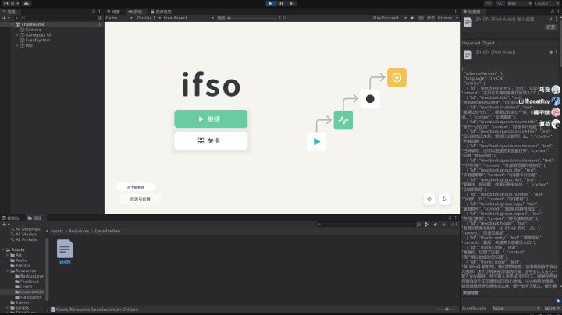This screenshot has width=562, height=315.
Task: Open the Display 1 dropdown
Action: 148,18
